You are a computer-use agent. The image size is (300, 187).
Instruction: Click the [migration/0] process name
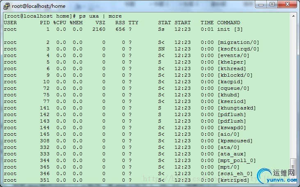238,43
